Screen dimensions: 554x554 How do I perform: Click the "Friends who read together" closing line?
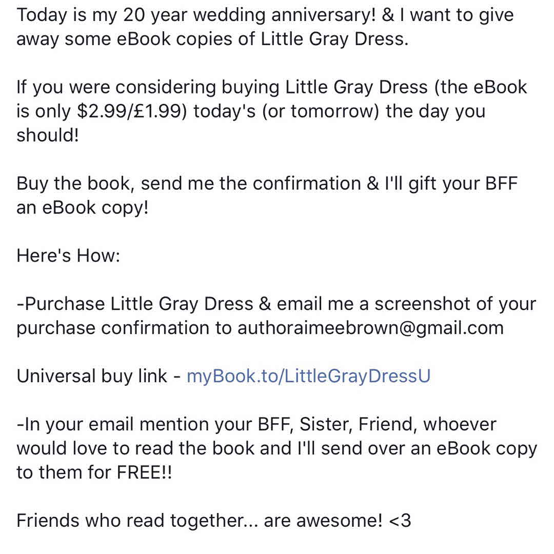click(131, 521)
